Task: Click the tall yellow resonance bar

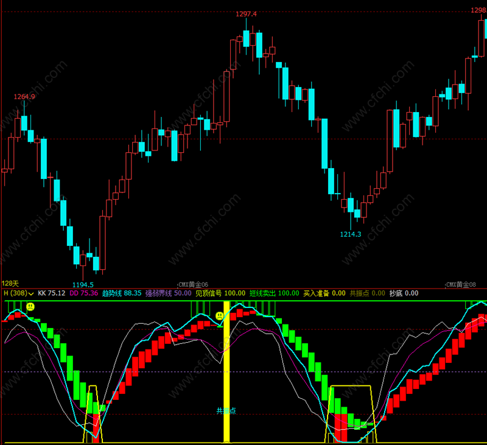Action: pyautogui.click(x=226, y=371)
